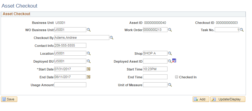Open Checkout By lookup magnifier
The height and width of the screenshot is (111, 252).
[111, 38]
